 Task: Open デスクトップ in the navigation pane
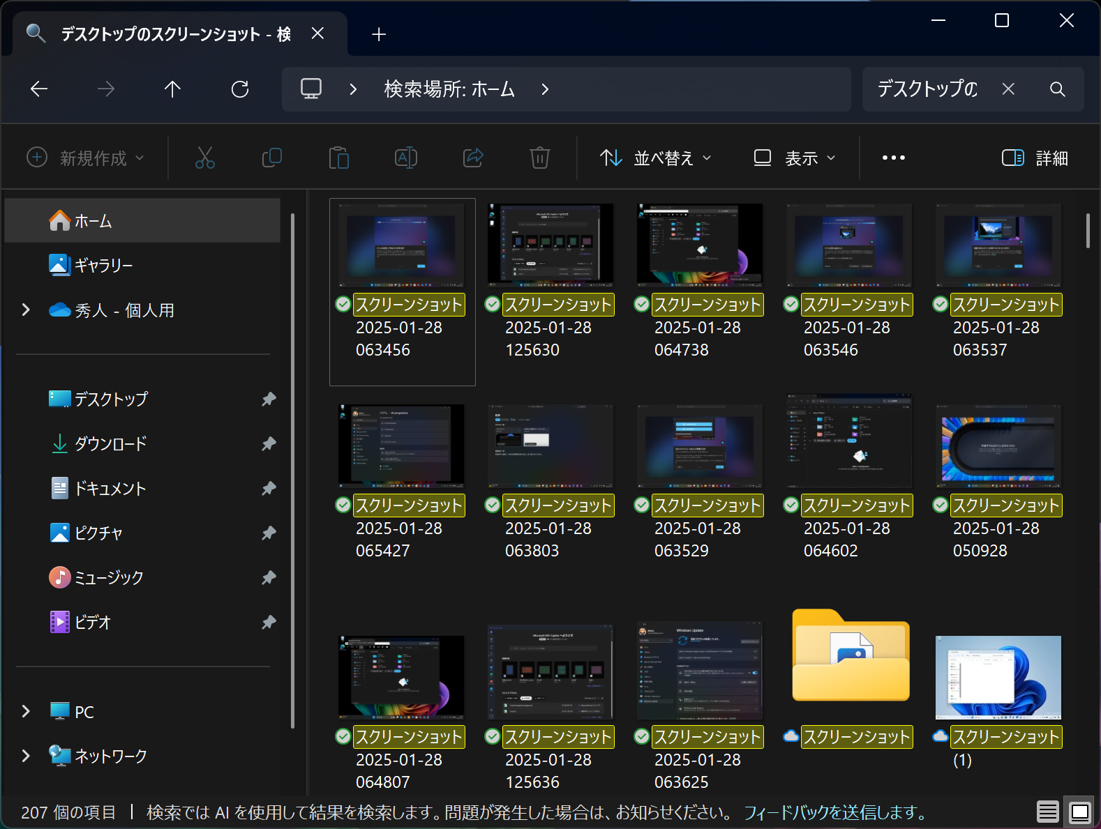coord(142,399)
